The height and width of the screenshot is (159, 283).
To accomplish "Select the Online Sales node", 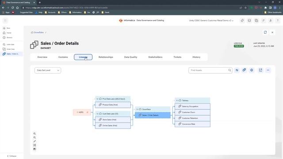I will pos(113,125).
